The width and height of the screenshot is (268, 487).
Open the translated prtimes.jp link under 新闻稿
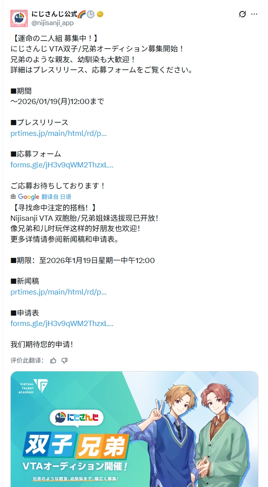pyautogui.click(x=59, y=292)
